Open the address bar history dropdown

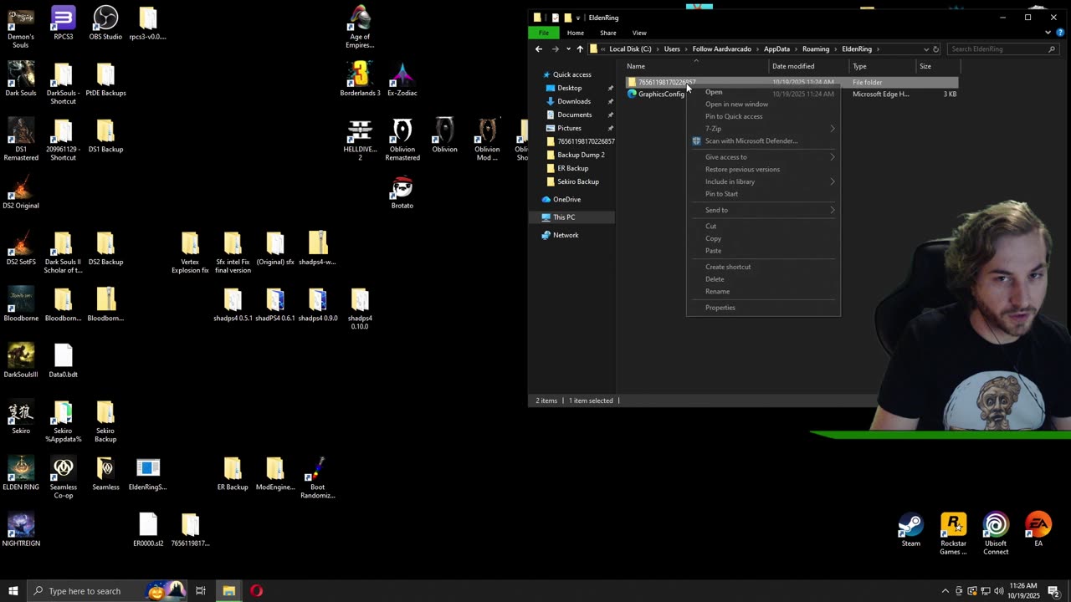pos(925,49)
